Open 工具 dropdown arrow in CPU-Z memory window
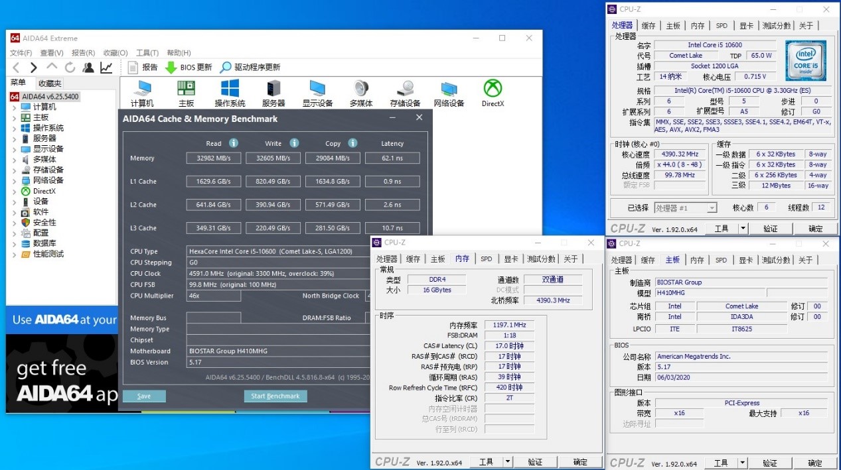Image resolution: width=841 pixels, height=470 pixels. 508,462
